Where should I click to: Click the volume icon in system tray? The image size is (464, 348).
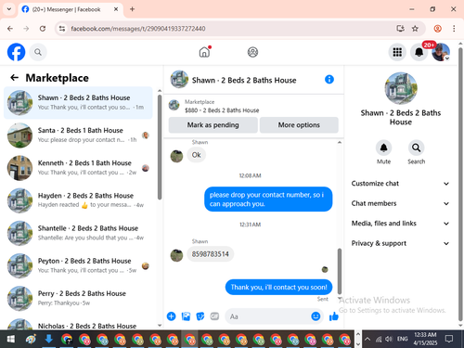[389, 339]
